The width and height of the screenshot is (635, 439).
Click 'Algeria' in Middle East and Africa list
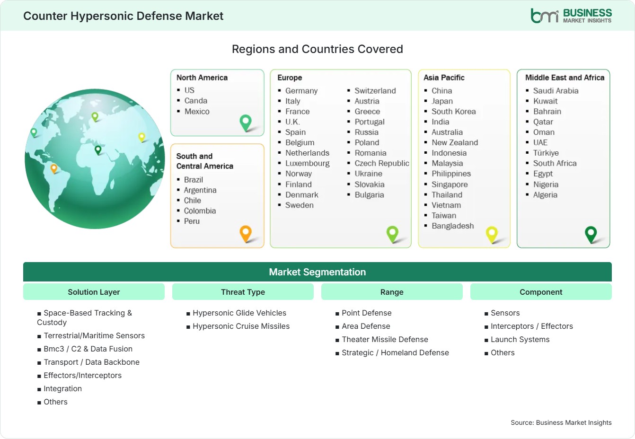tap(545, 195)
